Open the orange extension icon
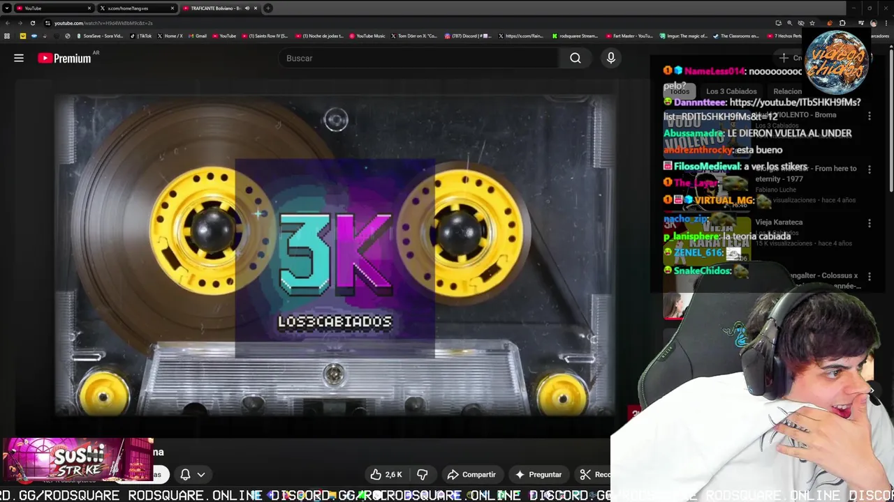894x502 pixels. (x=829, y=23)
